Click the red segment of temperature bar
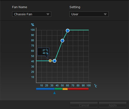This screenshot has width=129, height=109. [78, 89]
